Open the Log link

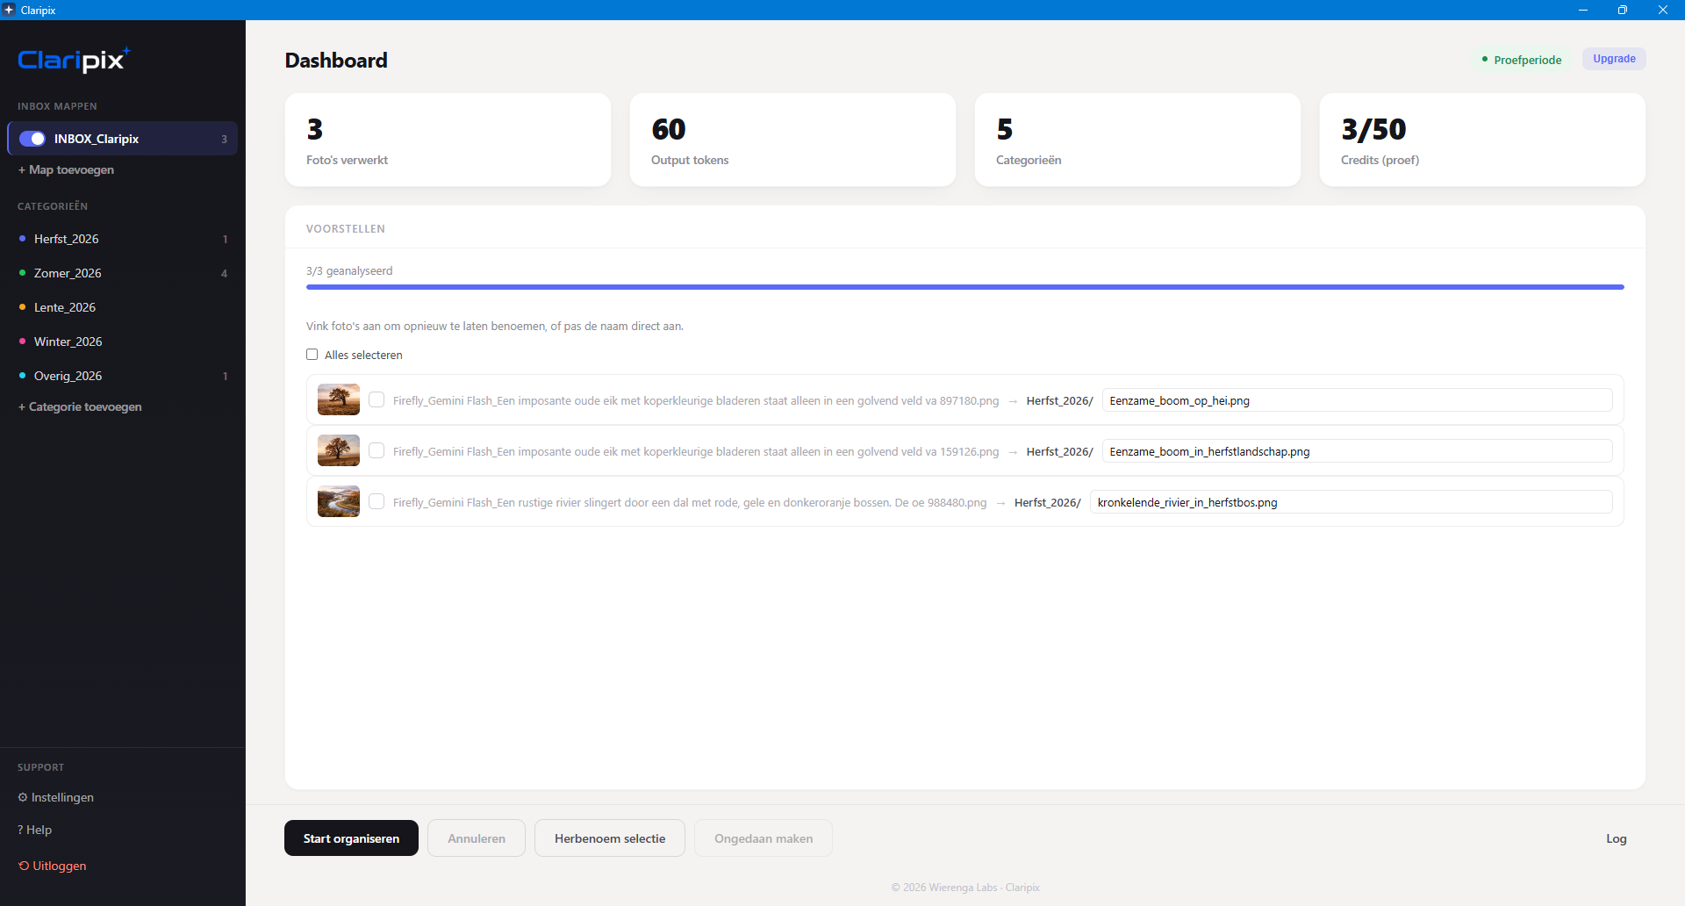(x=1617, y=838)
